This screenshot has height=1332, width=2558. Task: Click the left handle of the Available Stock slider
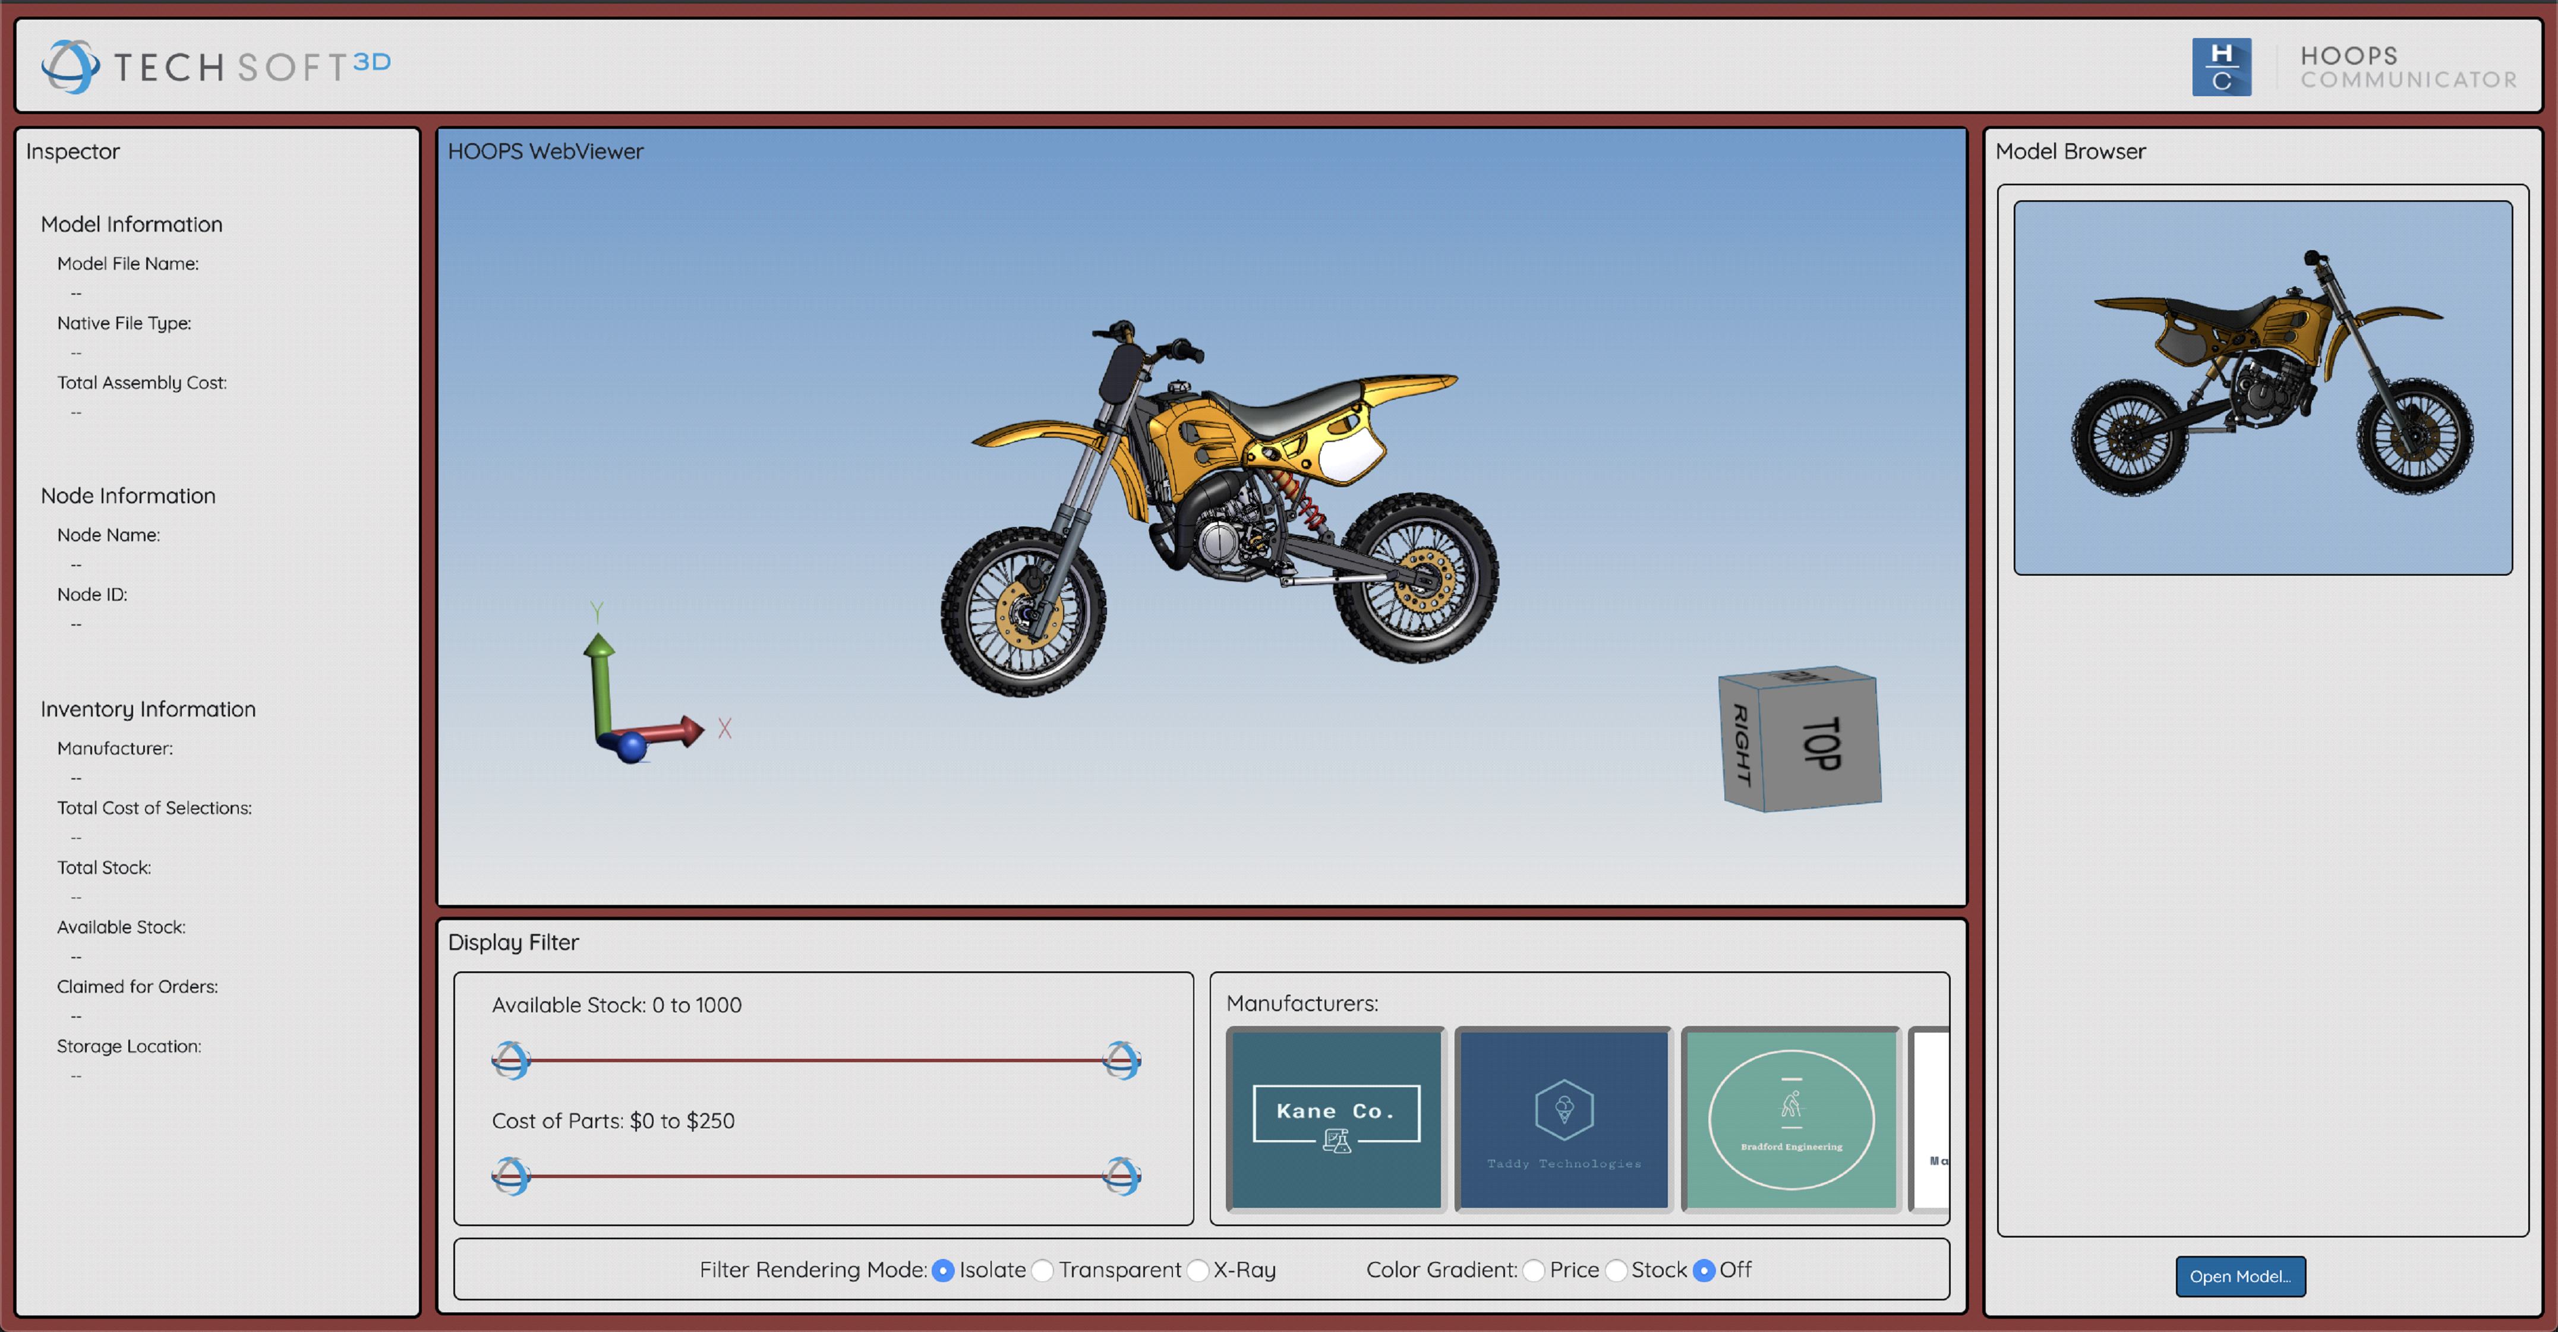512,1060
